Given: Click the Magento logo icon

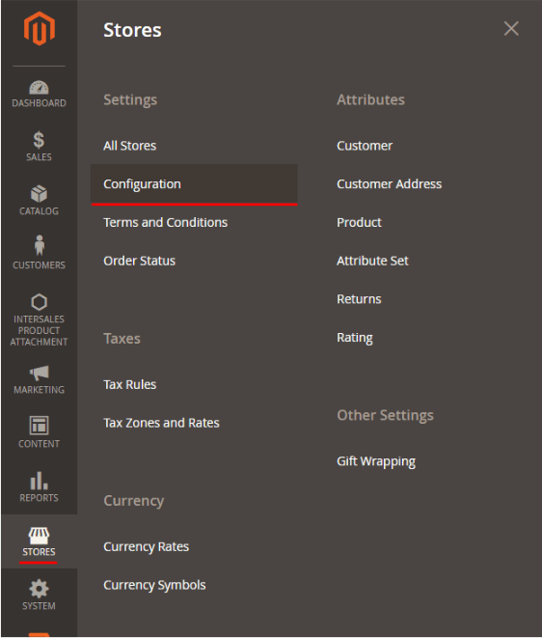Looking at the screenshot, I should pos(39,29).
